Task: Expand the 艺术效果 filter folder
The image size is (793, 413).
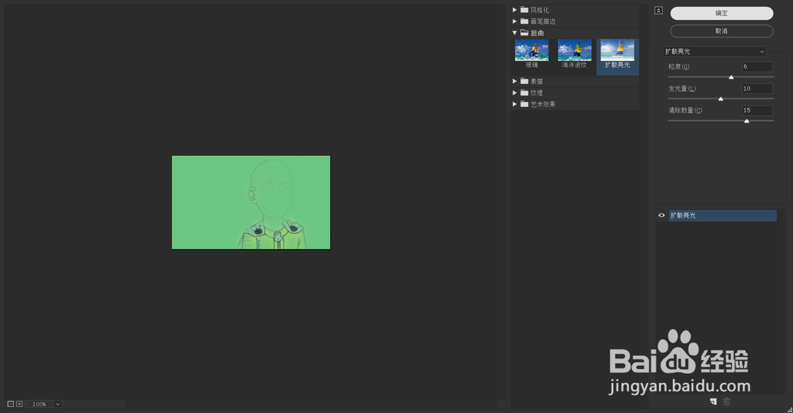Action: (515, 104)
